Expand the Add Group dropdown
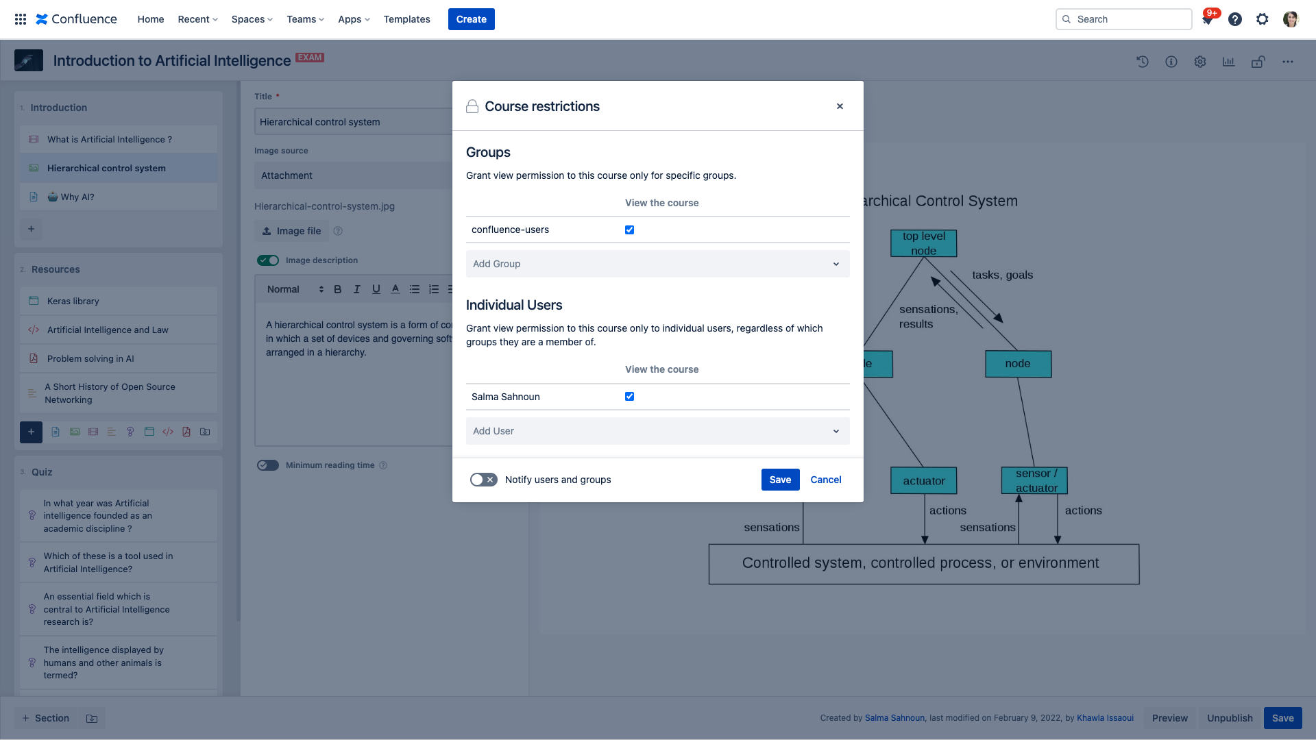Viewport: 1316px width, 740px height. [657, 264]
